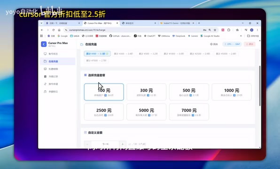Click the custom amount plus stepper
Screen dimensions: 280x169
click(x=123, y=144)
